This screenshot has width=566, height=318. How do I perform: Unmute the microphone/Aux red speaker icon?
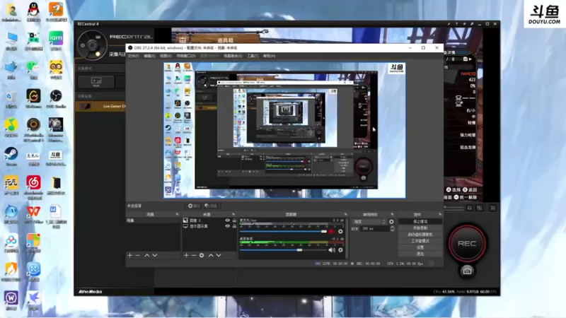click(x=332, y=232)
